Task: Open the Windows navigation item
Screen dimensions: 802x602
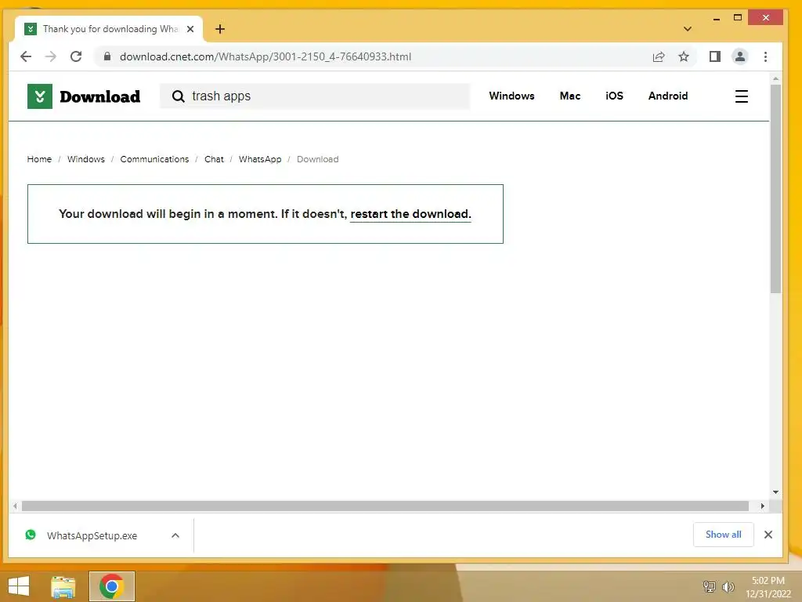Action: (x=511, y=96)
